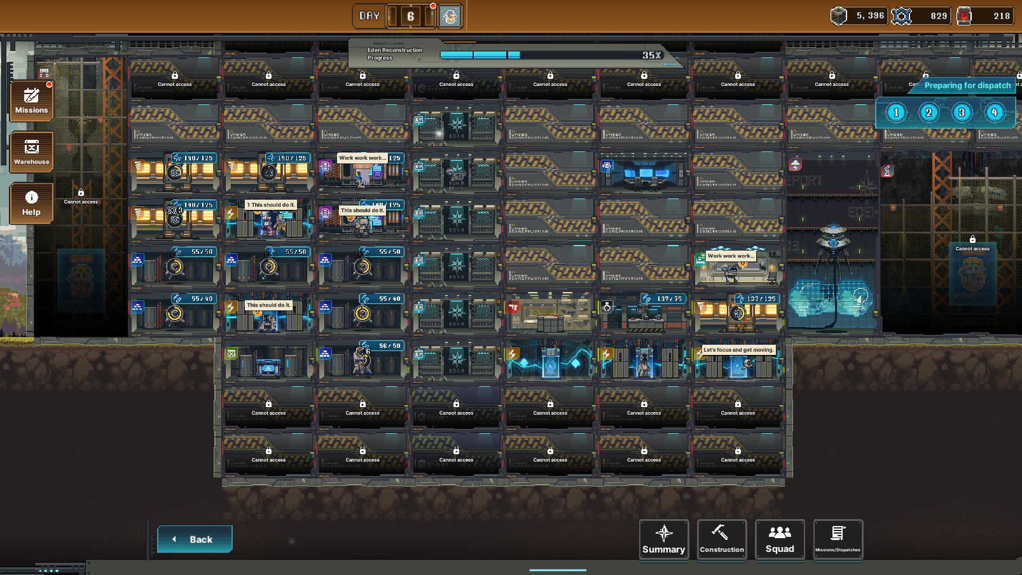Select dispatch squad 2
Viewport: 1022px width, 575px height.
click(929, 113)
